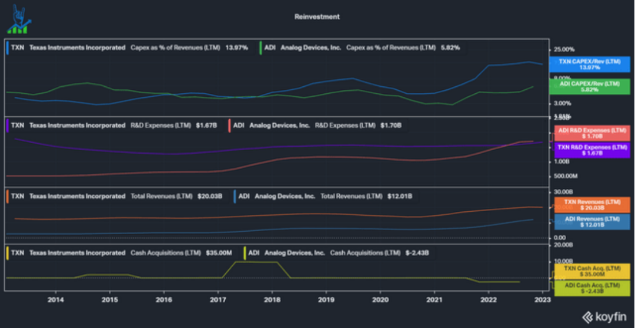Click the 2020 x-axis year label
The height and width of the screenshot is (328, 635).
[380, 299]
